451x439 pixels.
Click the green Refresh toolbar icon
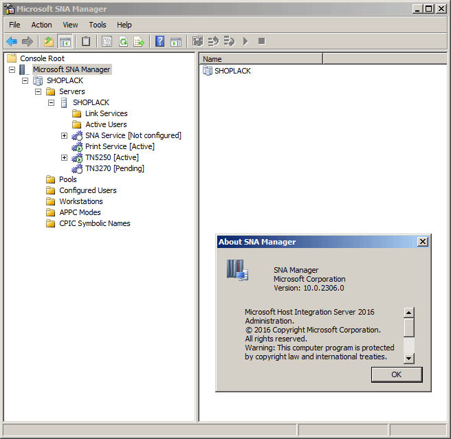click(123, 42)
